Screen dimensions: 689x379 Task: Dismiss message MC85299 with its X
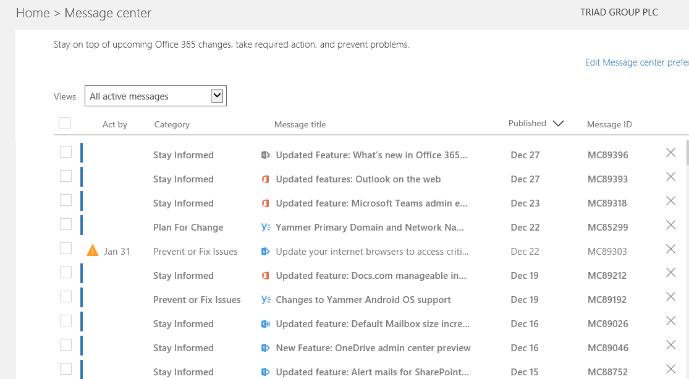670,225
